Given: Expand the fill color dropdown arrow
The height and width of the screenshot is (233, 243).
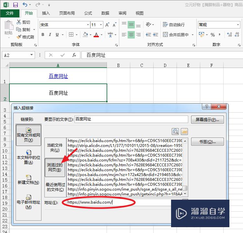Looking at the screenshot, I should pos(90,35).
